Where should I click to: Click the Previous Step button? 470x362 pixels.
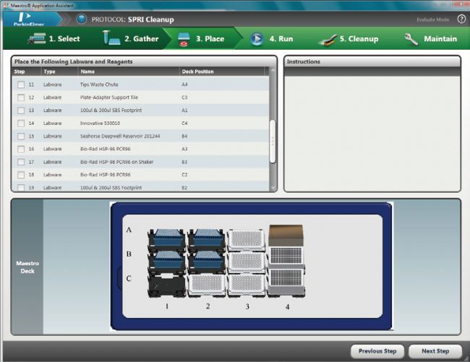coord(377,351)
